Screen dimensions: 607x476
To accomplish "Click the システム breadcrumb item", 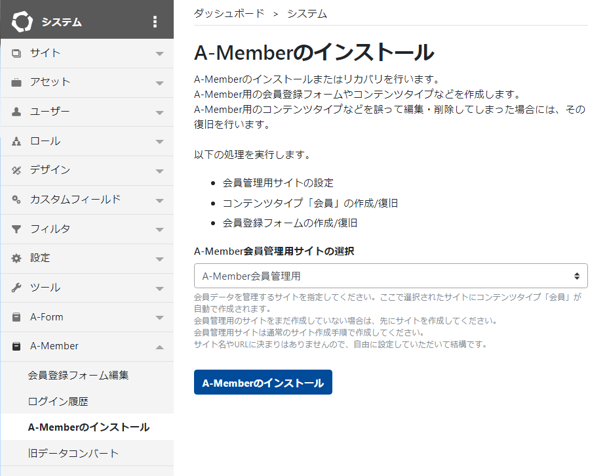I will (307, 13).
